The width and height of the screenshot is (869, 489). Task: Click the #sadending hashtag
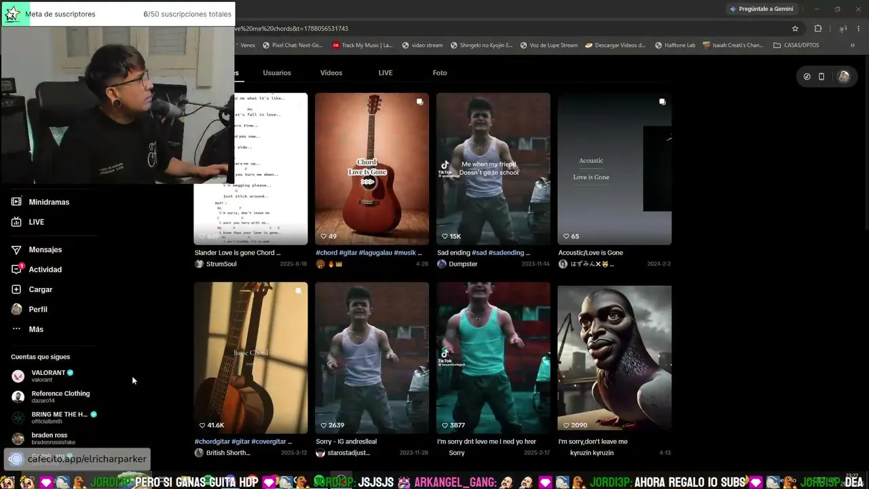pos(506,253)
